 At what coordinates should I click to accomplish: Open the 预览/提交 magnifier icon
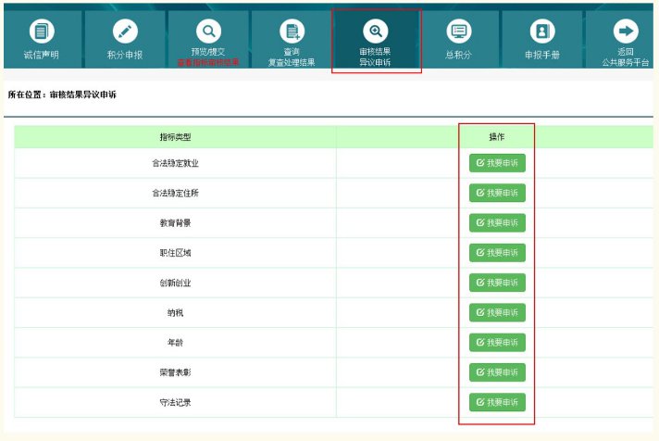(x=208, y=31)
